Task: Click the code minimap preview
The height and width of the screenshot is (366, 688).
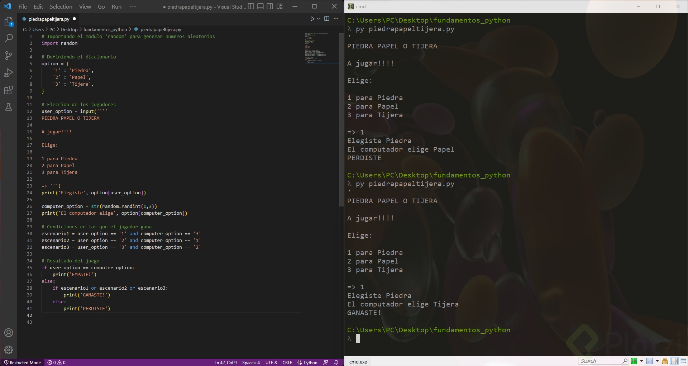Action: click(321, 48)
